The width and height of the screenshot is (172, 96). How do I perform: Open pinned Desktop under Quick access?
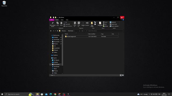55,37
